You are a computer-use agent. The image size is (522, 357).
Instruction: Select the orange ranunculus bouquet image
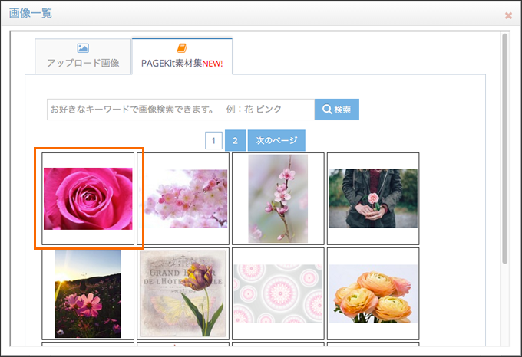click(373, 293)
